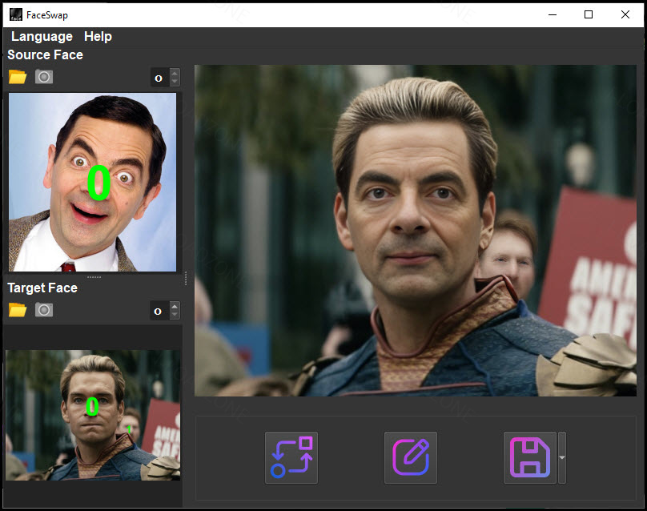The image size is (647, 511).
Task: Open folder to load Target Face image
Action: 18,310
